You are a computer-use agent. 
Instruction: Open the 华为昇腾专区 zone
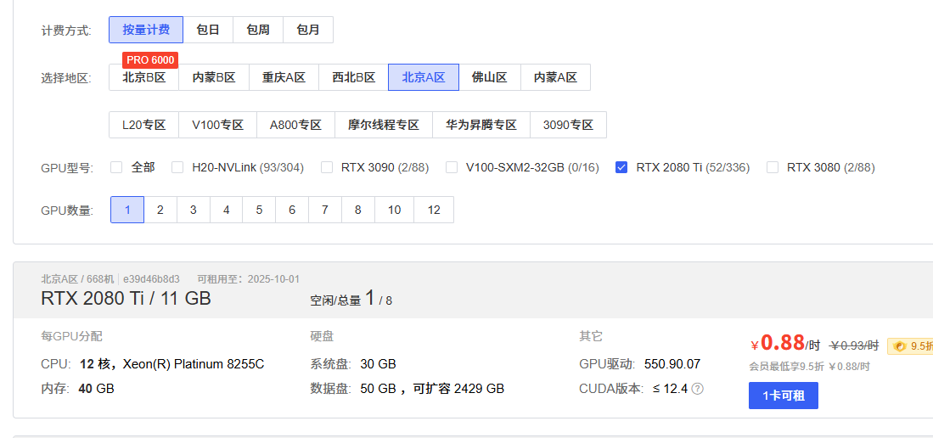point(481,125)
